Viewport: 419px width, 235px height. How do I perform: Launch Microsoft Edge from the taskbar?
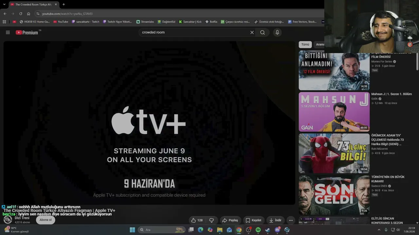201,230
